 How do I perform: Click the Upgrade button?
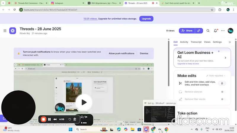pos(146,19)
